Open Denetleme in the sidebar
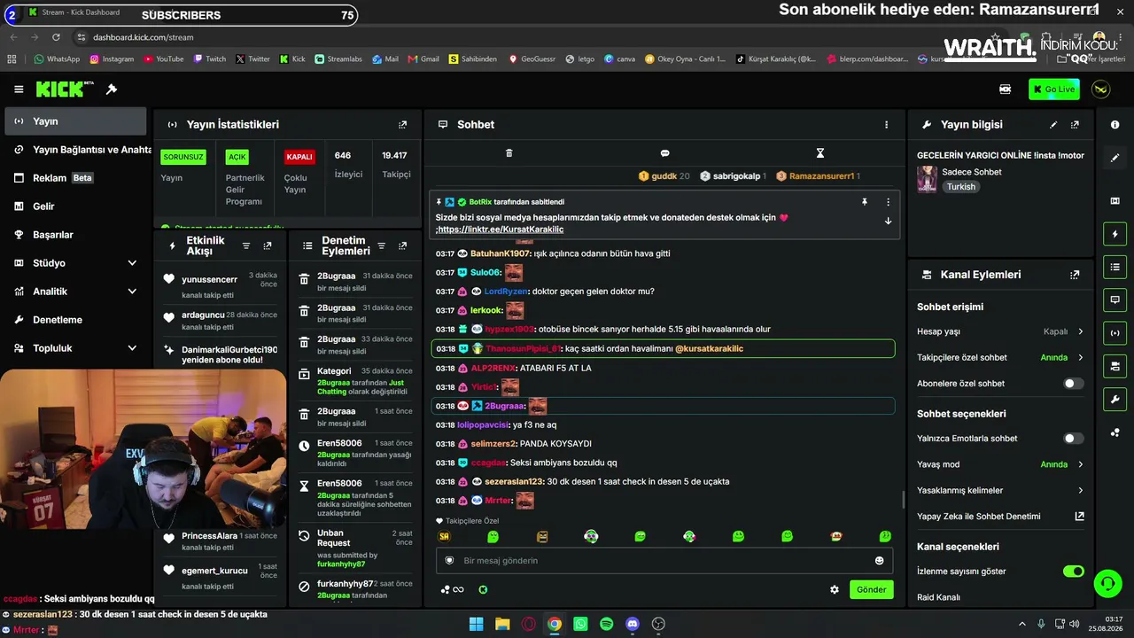Viewport: 1134px width, 638px height. [x=74, y=320]
